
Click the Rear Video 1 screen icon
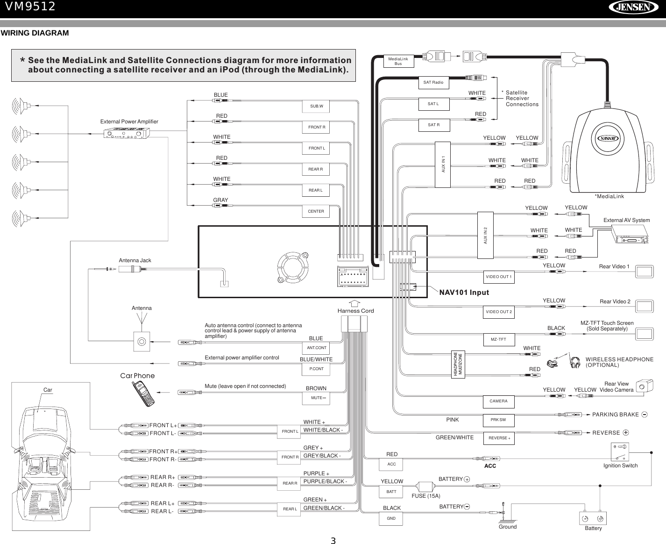click(645, 272)
